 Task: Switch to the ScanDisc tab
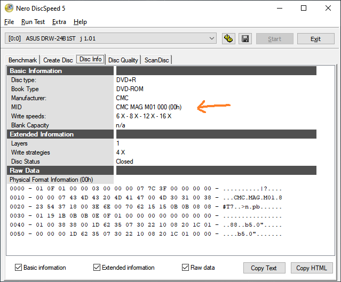point(156,60)
